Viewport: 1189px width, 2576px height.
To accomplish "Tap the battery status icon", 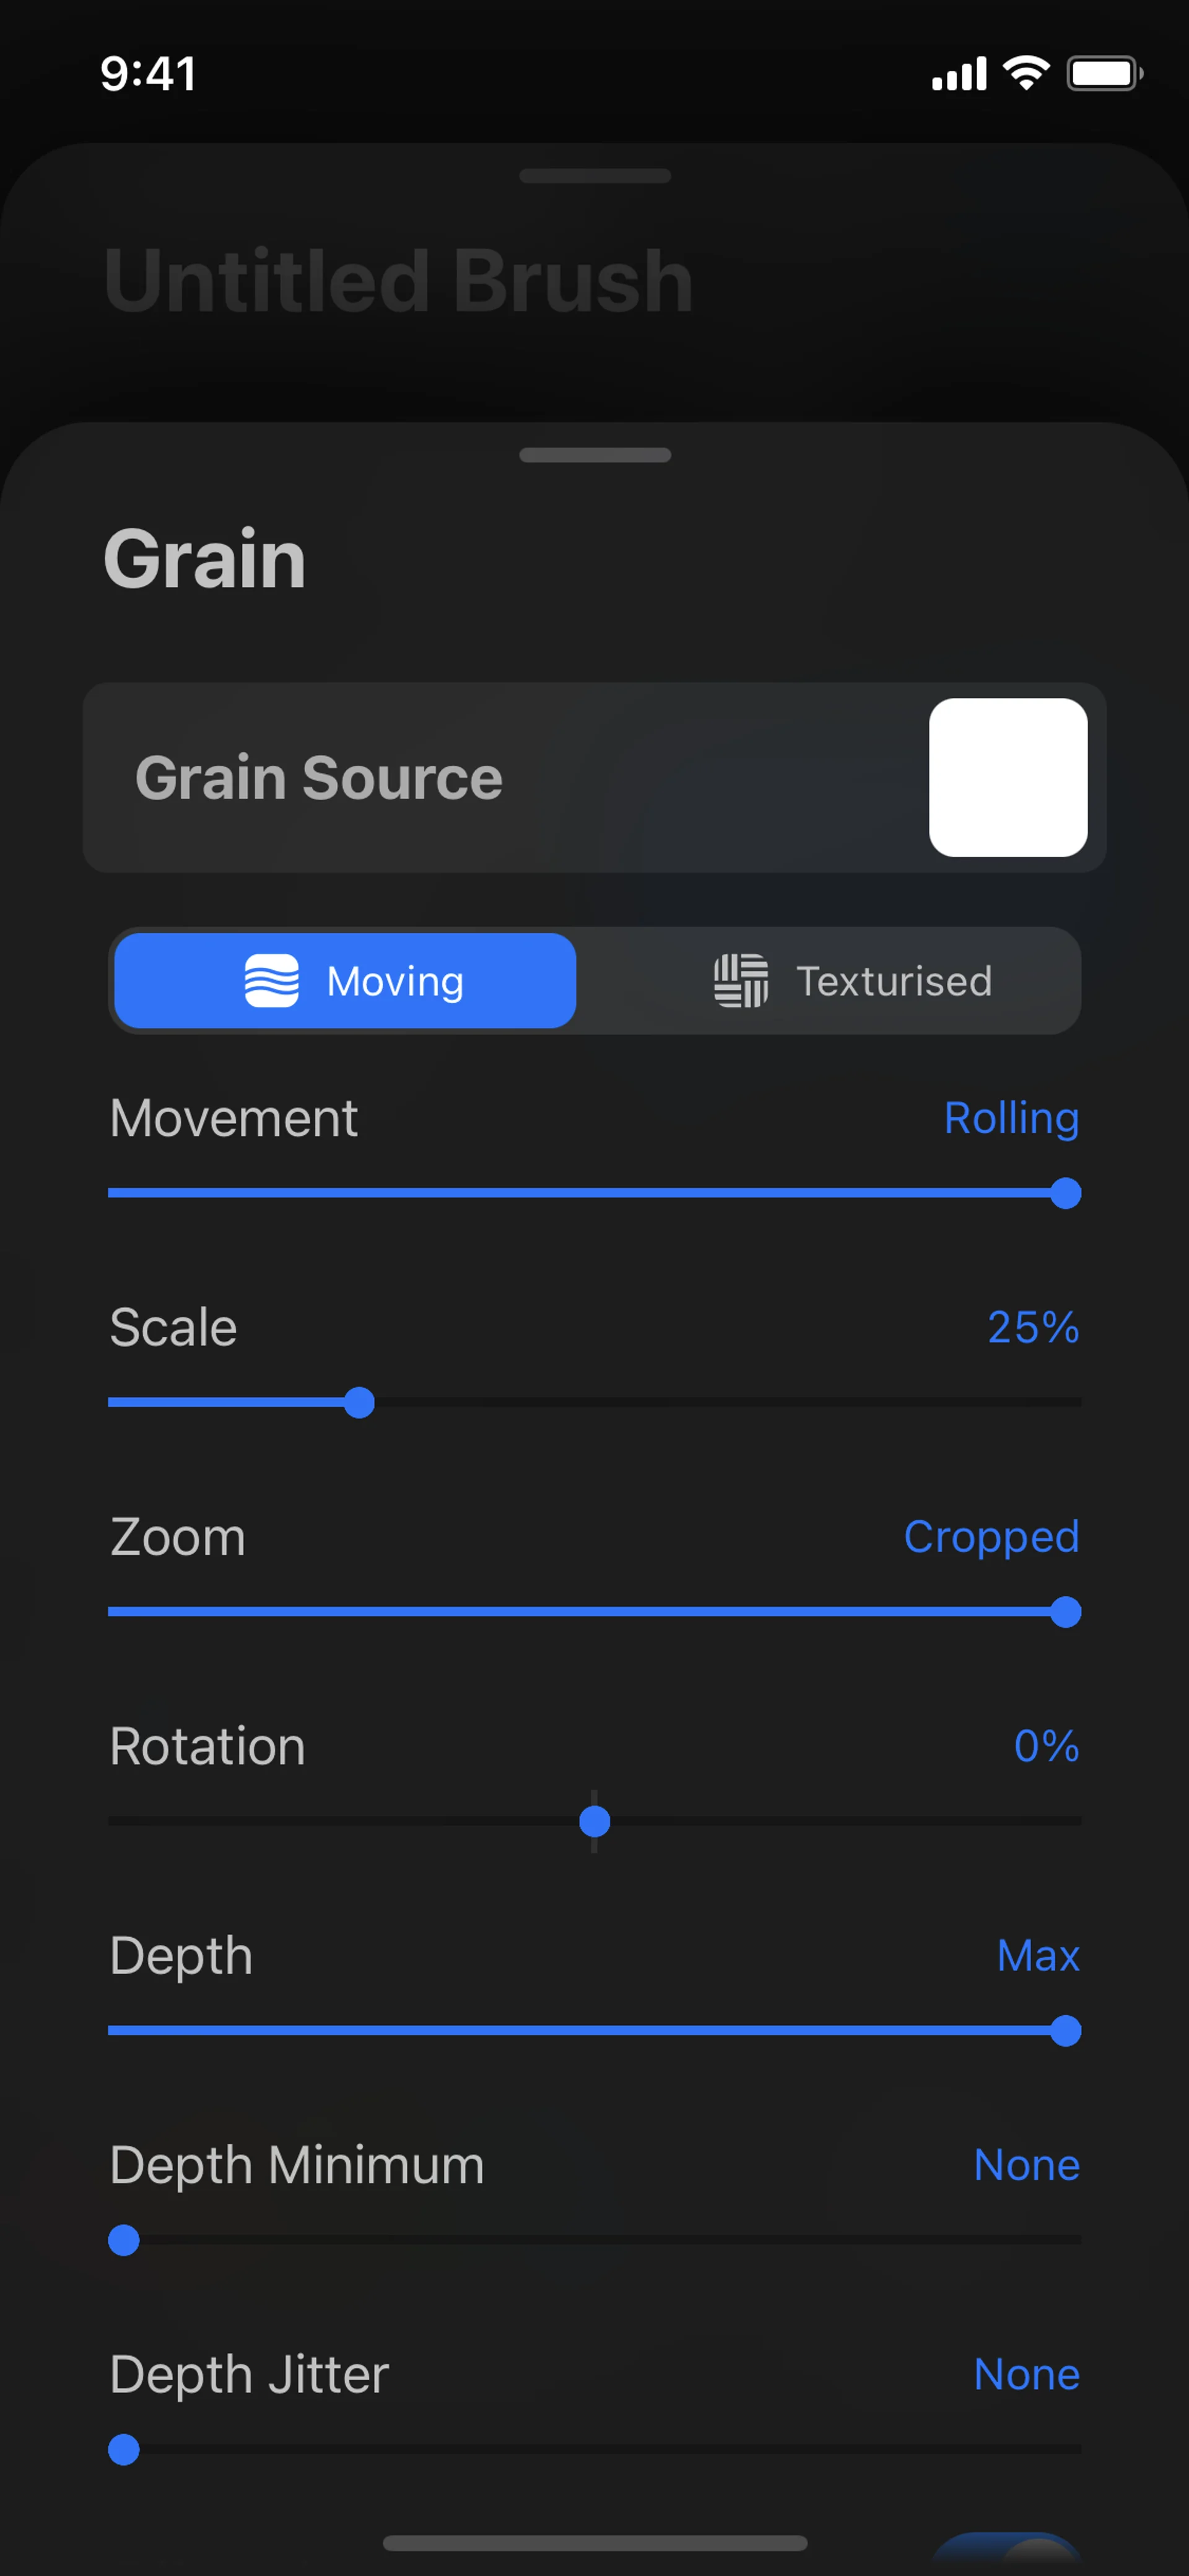I will click(1104, 73).
